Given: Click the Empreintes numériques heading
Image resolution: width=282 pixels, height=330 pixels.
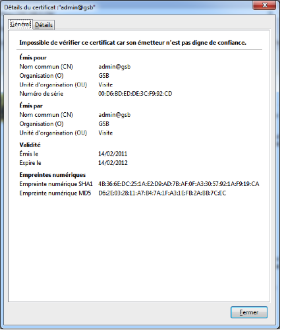Looking at the screenshot, I should click(53, 175).
